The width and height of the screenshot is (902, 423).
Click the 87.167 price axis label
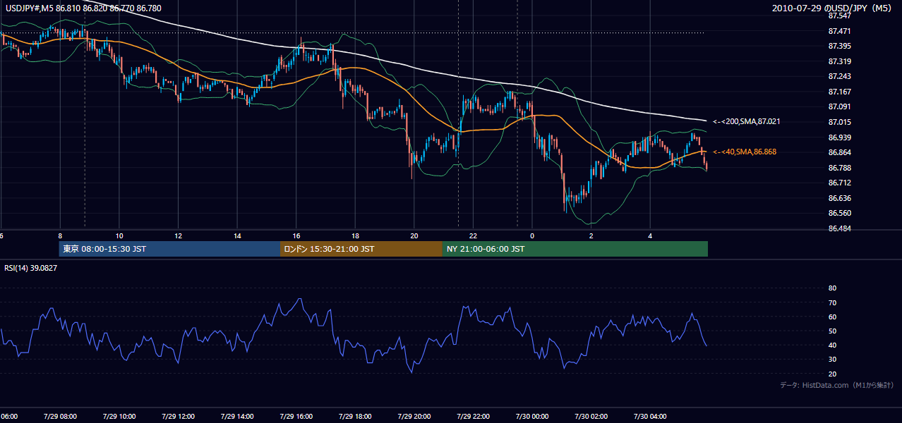(839, 92)
